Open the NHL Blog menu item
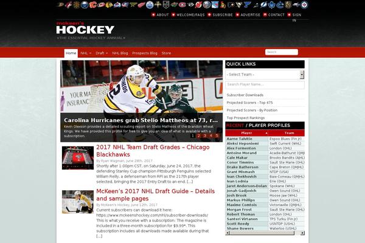Image resolution: width=365 pixels, height=243 pixels. (120, 53)
